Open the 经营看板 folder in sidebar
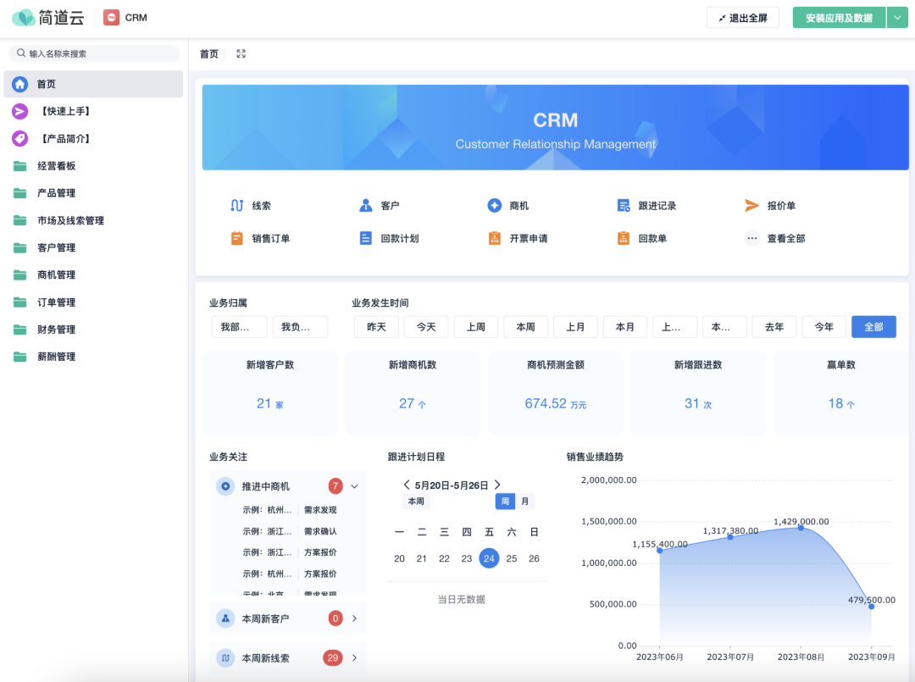 coord(57,166)
